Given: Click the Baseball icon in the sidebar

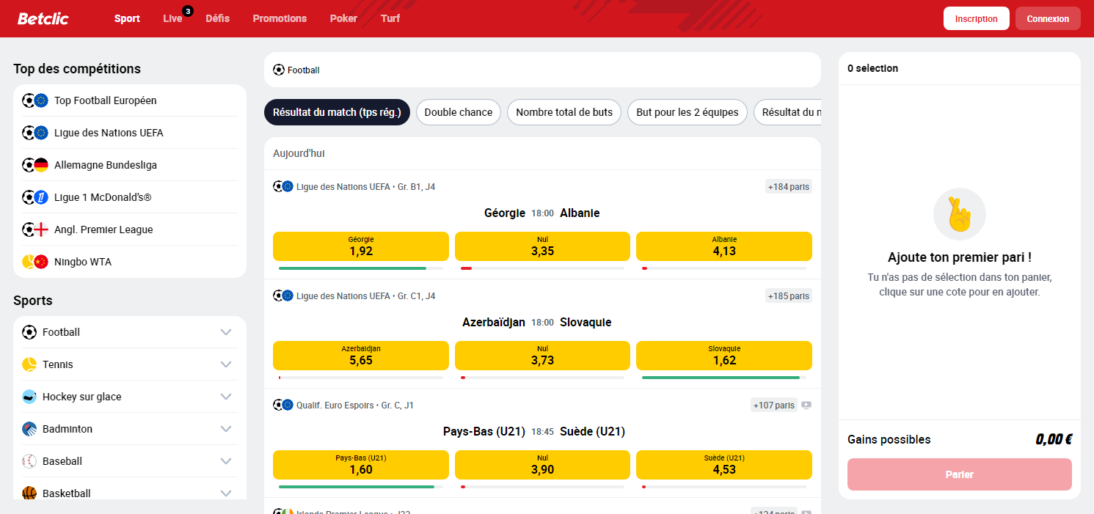Looking at the screenshot, I should click(30, 460).
